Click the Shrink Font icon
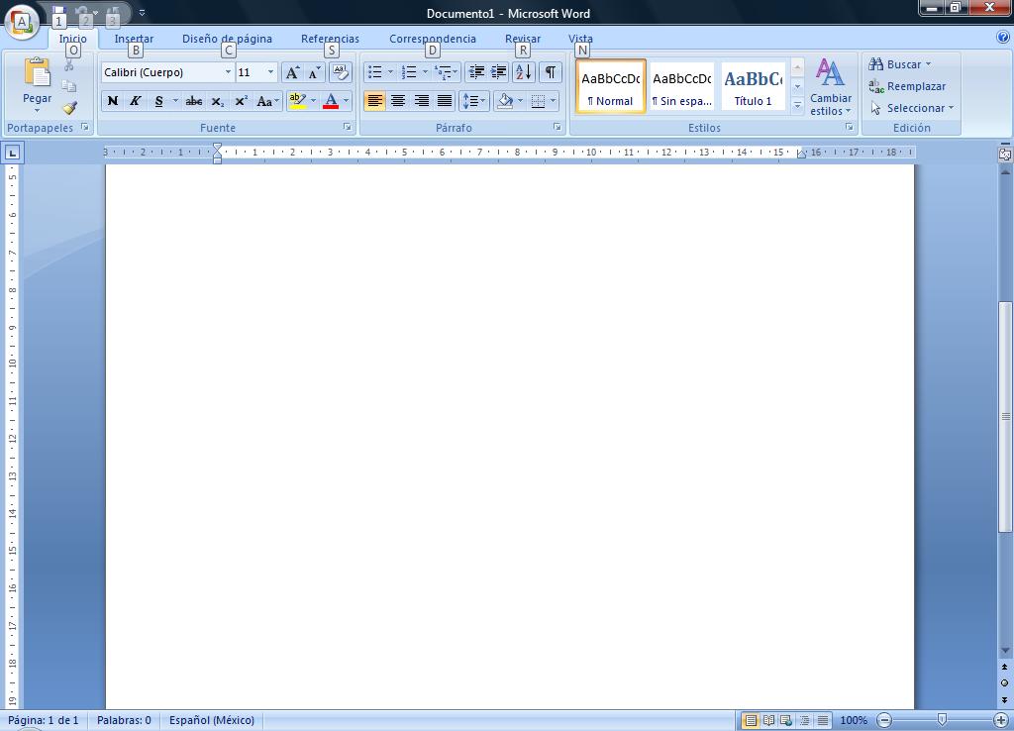The width and height of the screenshot is (1014, 731). point(314,72)
